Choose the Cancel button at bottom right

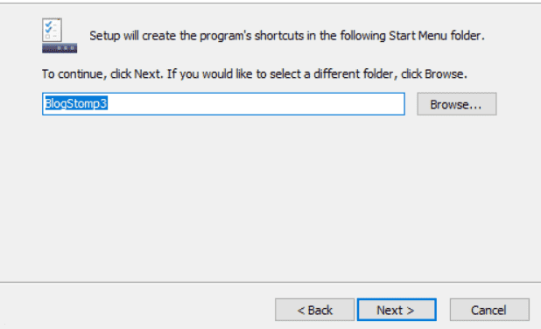[x=489, y=310]
